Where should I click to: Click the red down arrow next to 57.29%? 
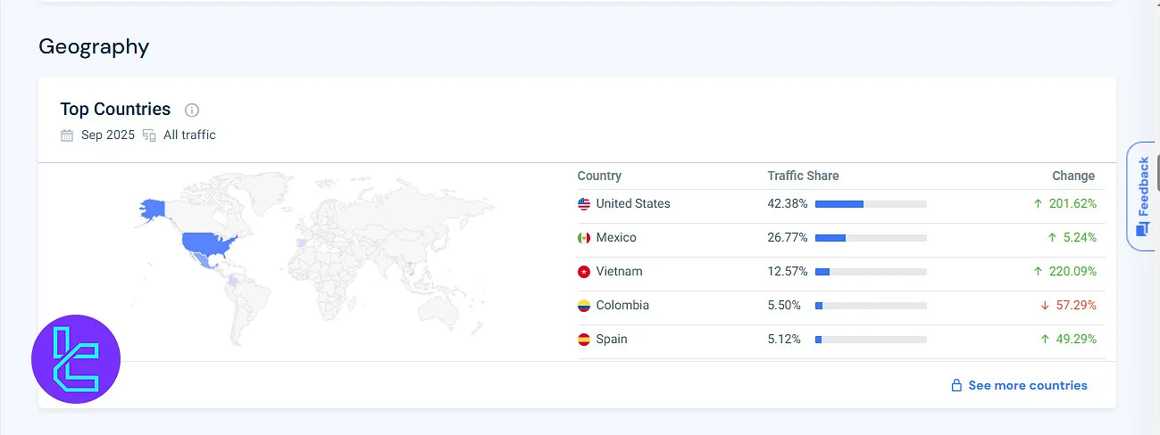tap(1045, 306)
